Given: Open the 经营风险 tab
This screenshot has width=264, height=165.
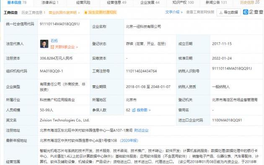Looking at the screenshot, I should click(x=83, y=3).
